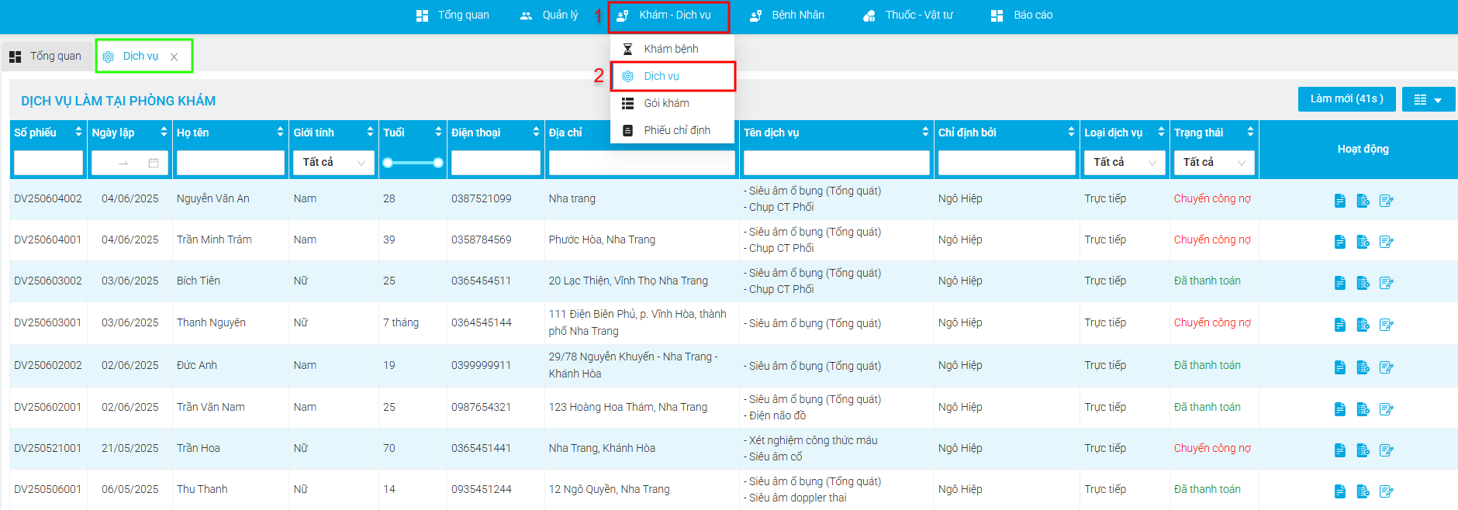Open document icon for row DV250604002
The width and height of the screenshot is (1458, 510).
pyautogui.click(x=1339, y=201)
